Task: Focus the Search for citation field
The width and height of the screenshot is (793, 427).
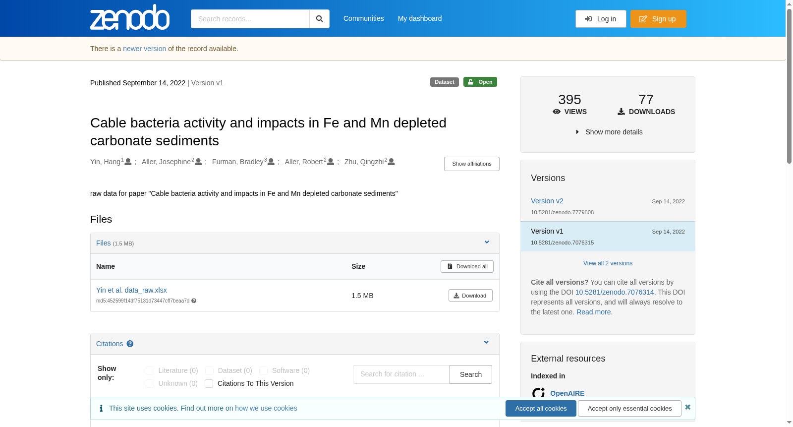Action: (401, 374)
